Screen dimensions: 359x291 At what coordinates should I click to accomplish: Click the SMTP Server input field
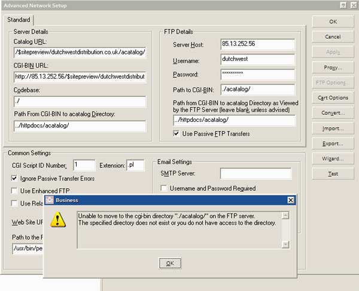tap(255, 173)
